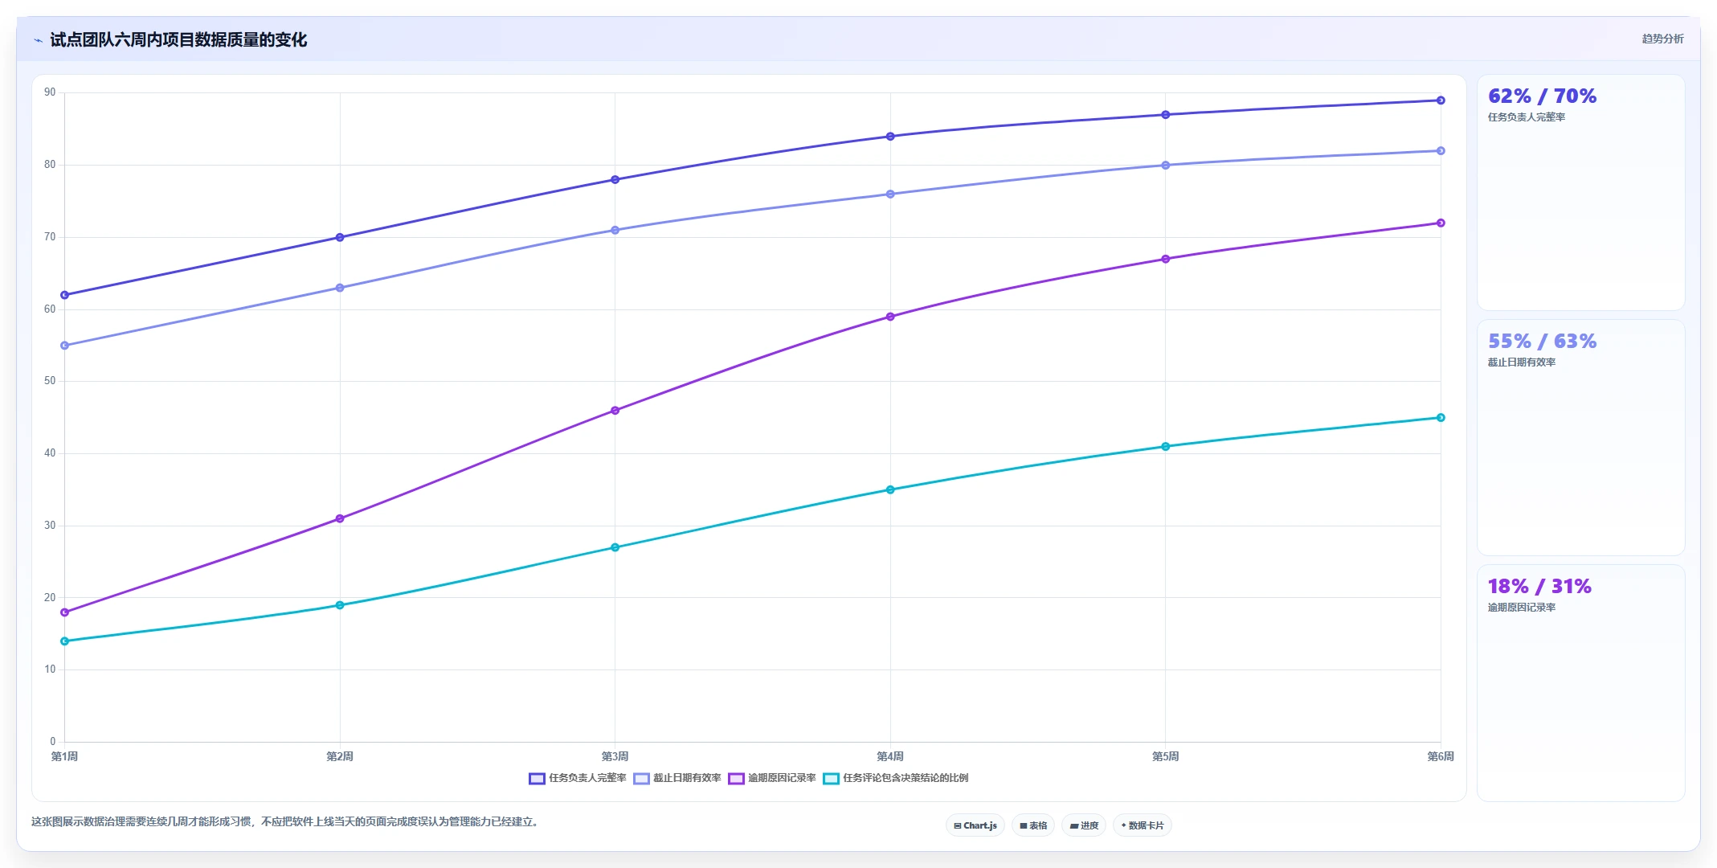Toggle the 任务负责人完整率 legend swatch

pos(537,778)
